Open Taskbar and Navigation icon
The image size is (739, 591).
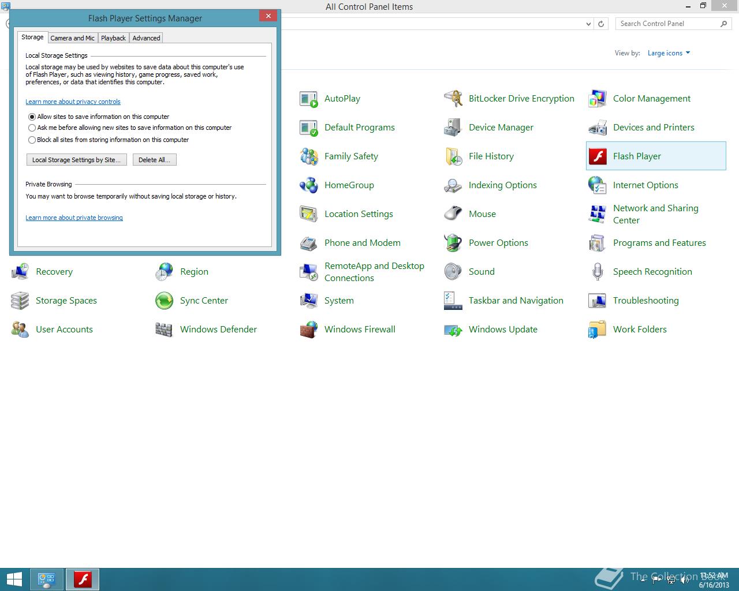(453, 301)
